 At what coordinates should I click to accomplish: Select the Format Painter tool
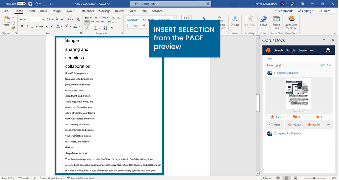[x=14, y=28]
